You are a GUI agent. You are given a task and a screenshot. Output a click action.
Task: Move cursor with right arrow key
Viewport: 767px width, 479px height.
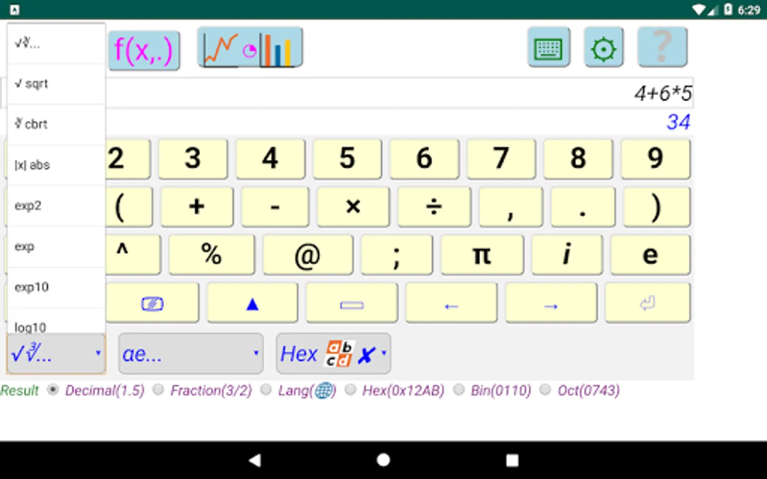click(x=551, y=303)
